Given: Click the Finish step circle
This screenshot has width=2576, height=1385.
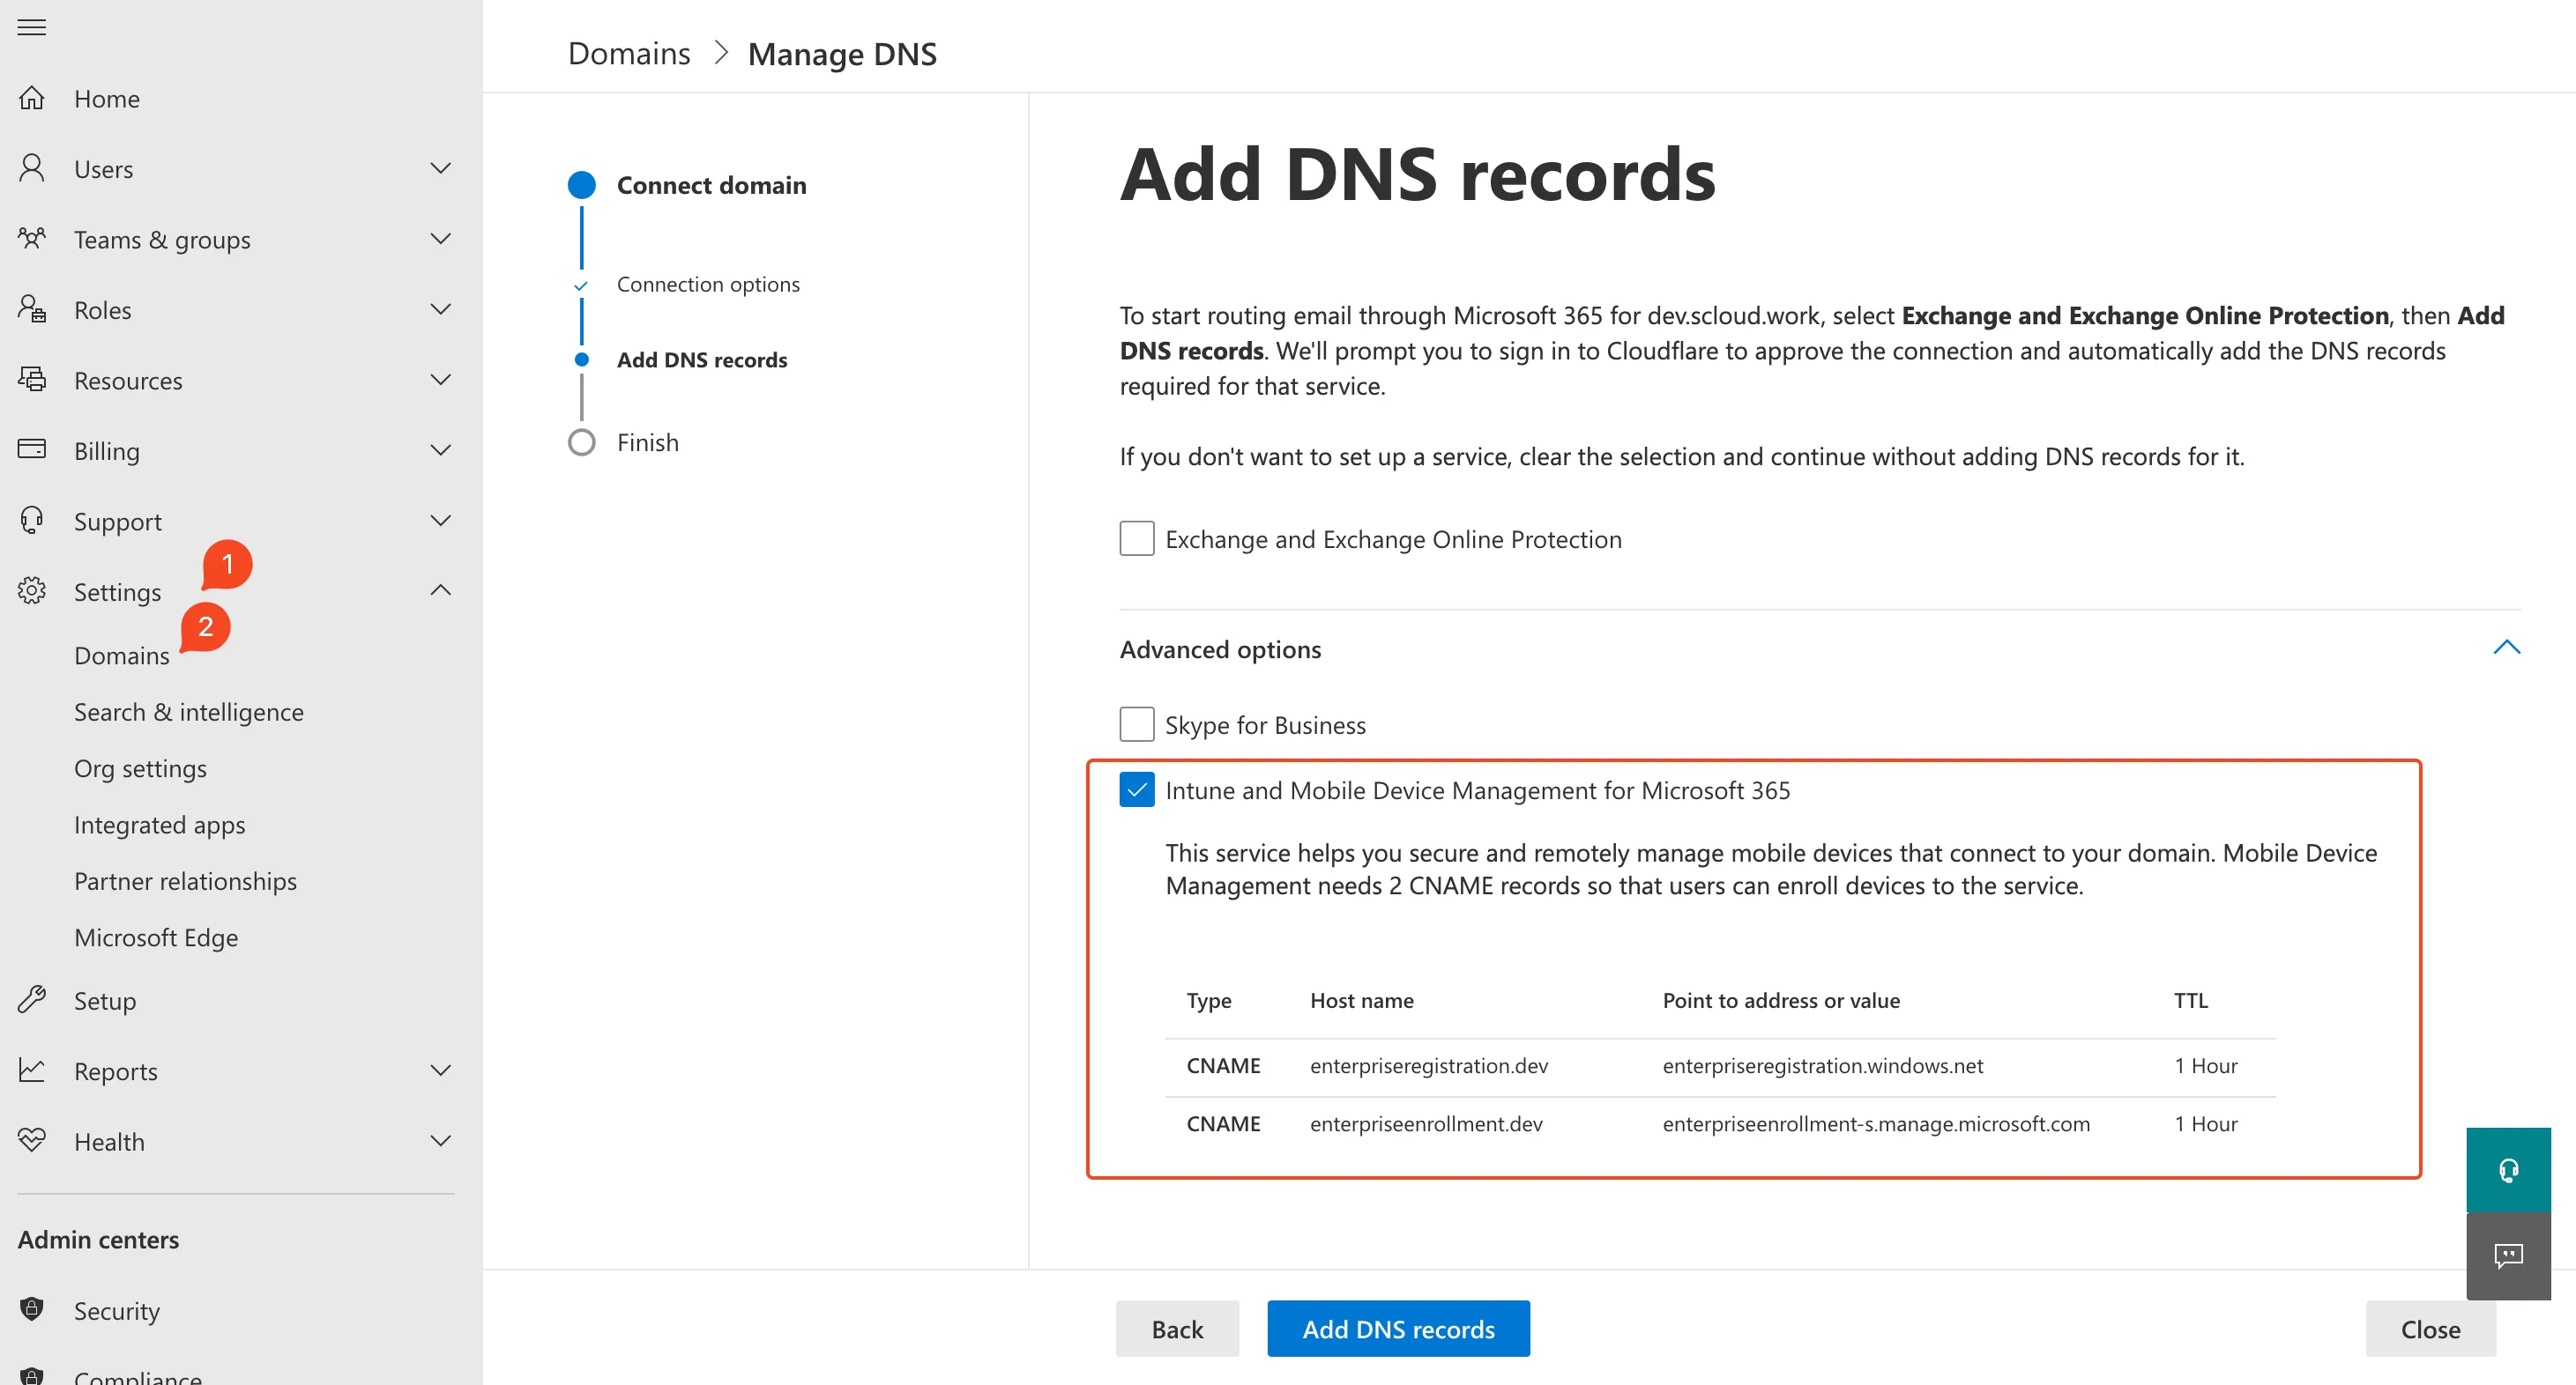Looking at the screenshot, I should (x=582, y=442).
